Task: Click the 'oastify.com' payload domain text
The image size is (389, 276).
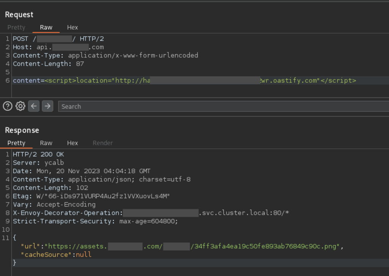Action: (x=295, y=80)
